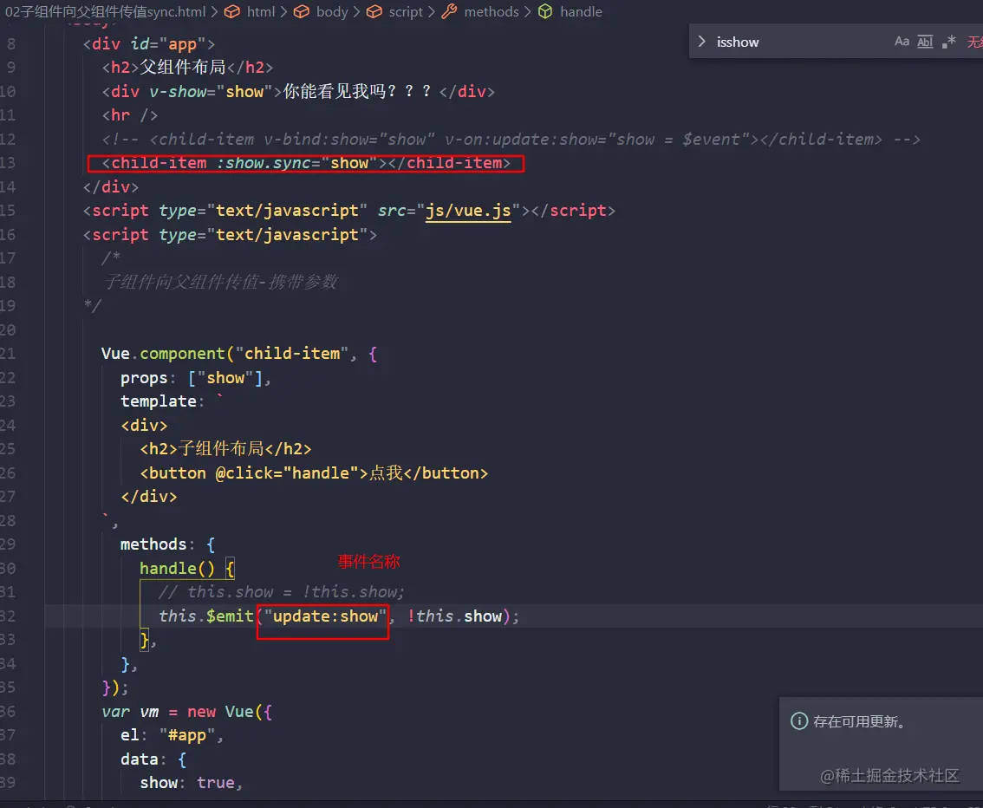Image resolution: width=983 pixels, height=808 pixels.
Task: Click the template: property line
Action: [x=171, y=401]
